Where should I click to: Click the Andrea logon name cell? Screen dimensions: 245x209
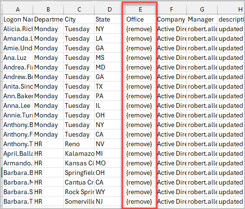click(x=18, y=67)
